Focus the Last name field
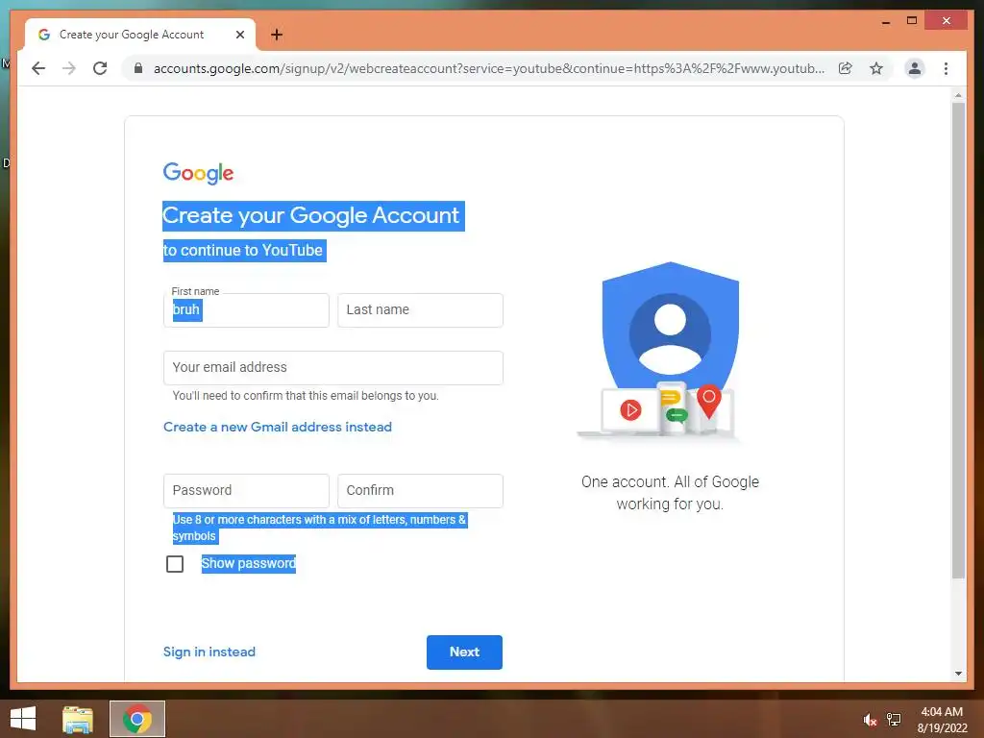This screenshot has width=984, height=738. pos(420,310)
